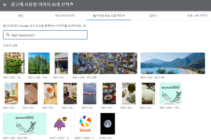Screen dimensions: 211x140
Task: Select the 업로드 tab
Action: 153,16
